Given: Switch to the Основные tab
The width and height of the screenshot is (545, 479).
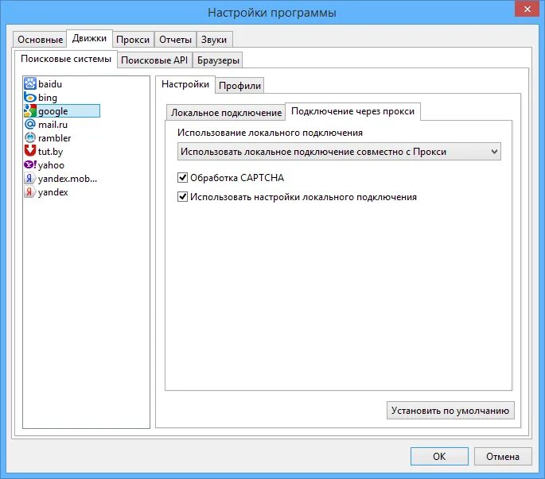Looking at the screenshot, I should [40, 40].
